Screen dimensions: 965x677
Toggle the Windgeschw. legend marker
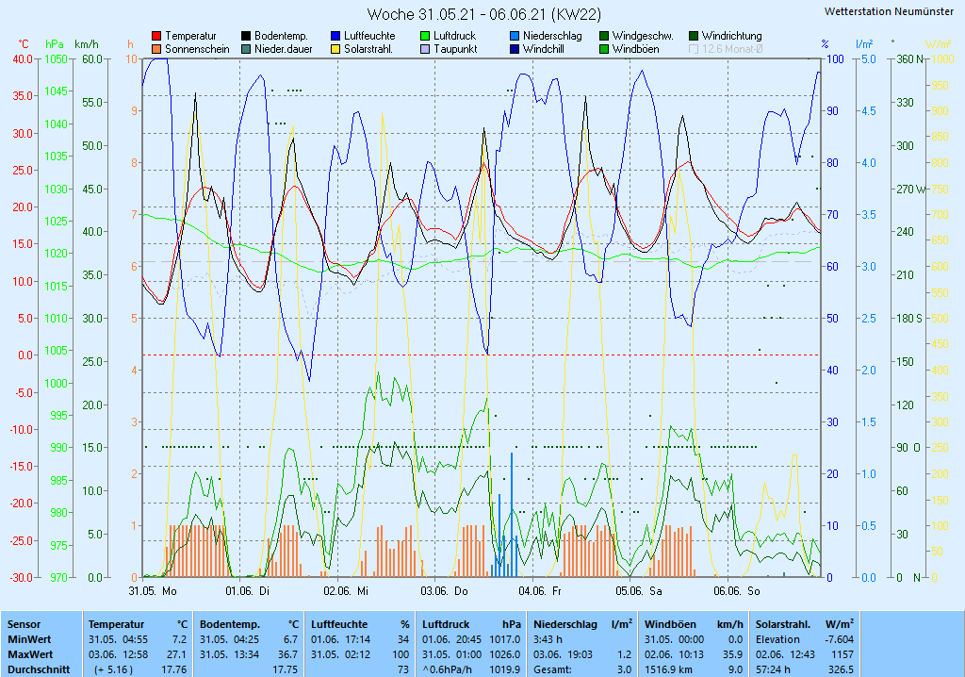point(604,36)
